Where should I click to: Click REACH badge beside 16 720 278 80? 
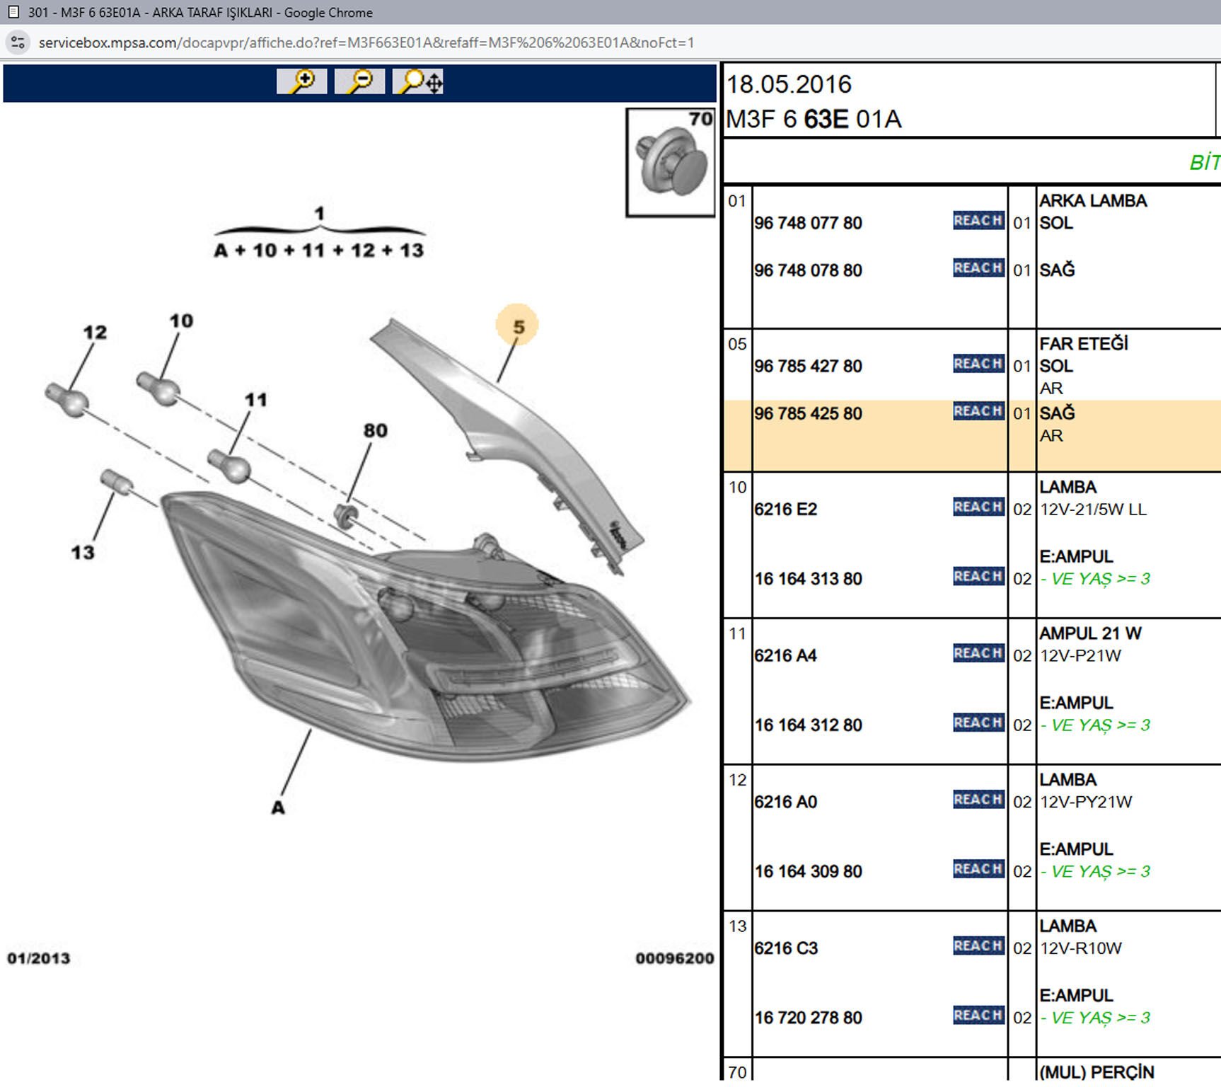978,1015
